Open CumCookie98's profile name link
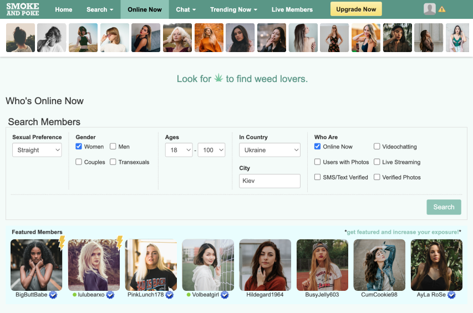This screenshot has height=313, width=473. 379,295
